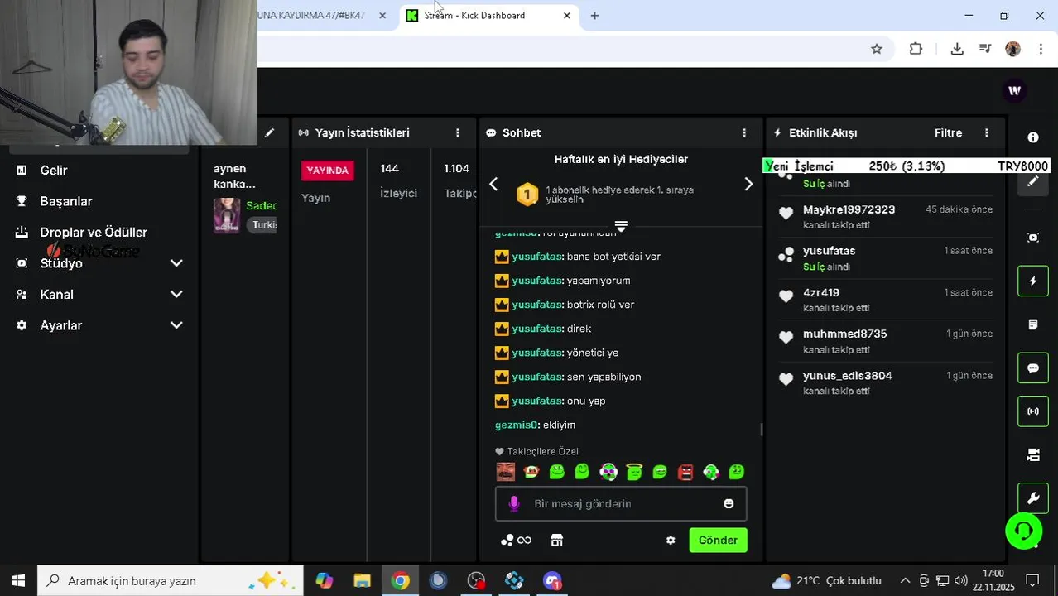Click the Chrome profile avatar
The width and height of the screenshot is (1058, 596).
[x=1012, y=49]
